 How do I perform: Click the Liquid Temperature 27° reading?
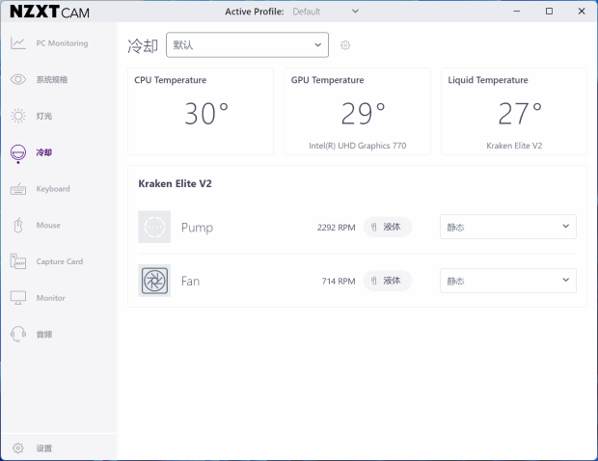click(520, 114)
